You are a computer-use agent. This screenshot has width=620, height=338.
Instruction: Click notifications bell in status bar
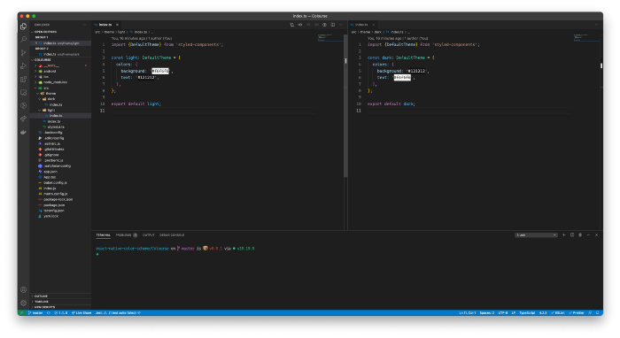[x=598, y=312]
